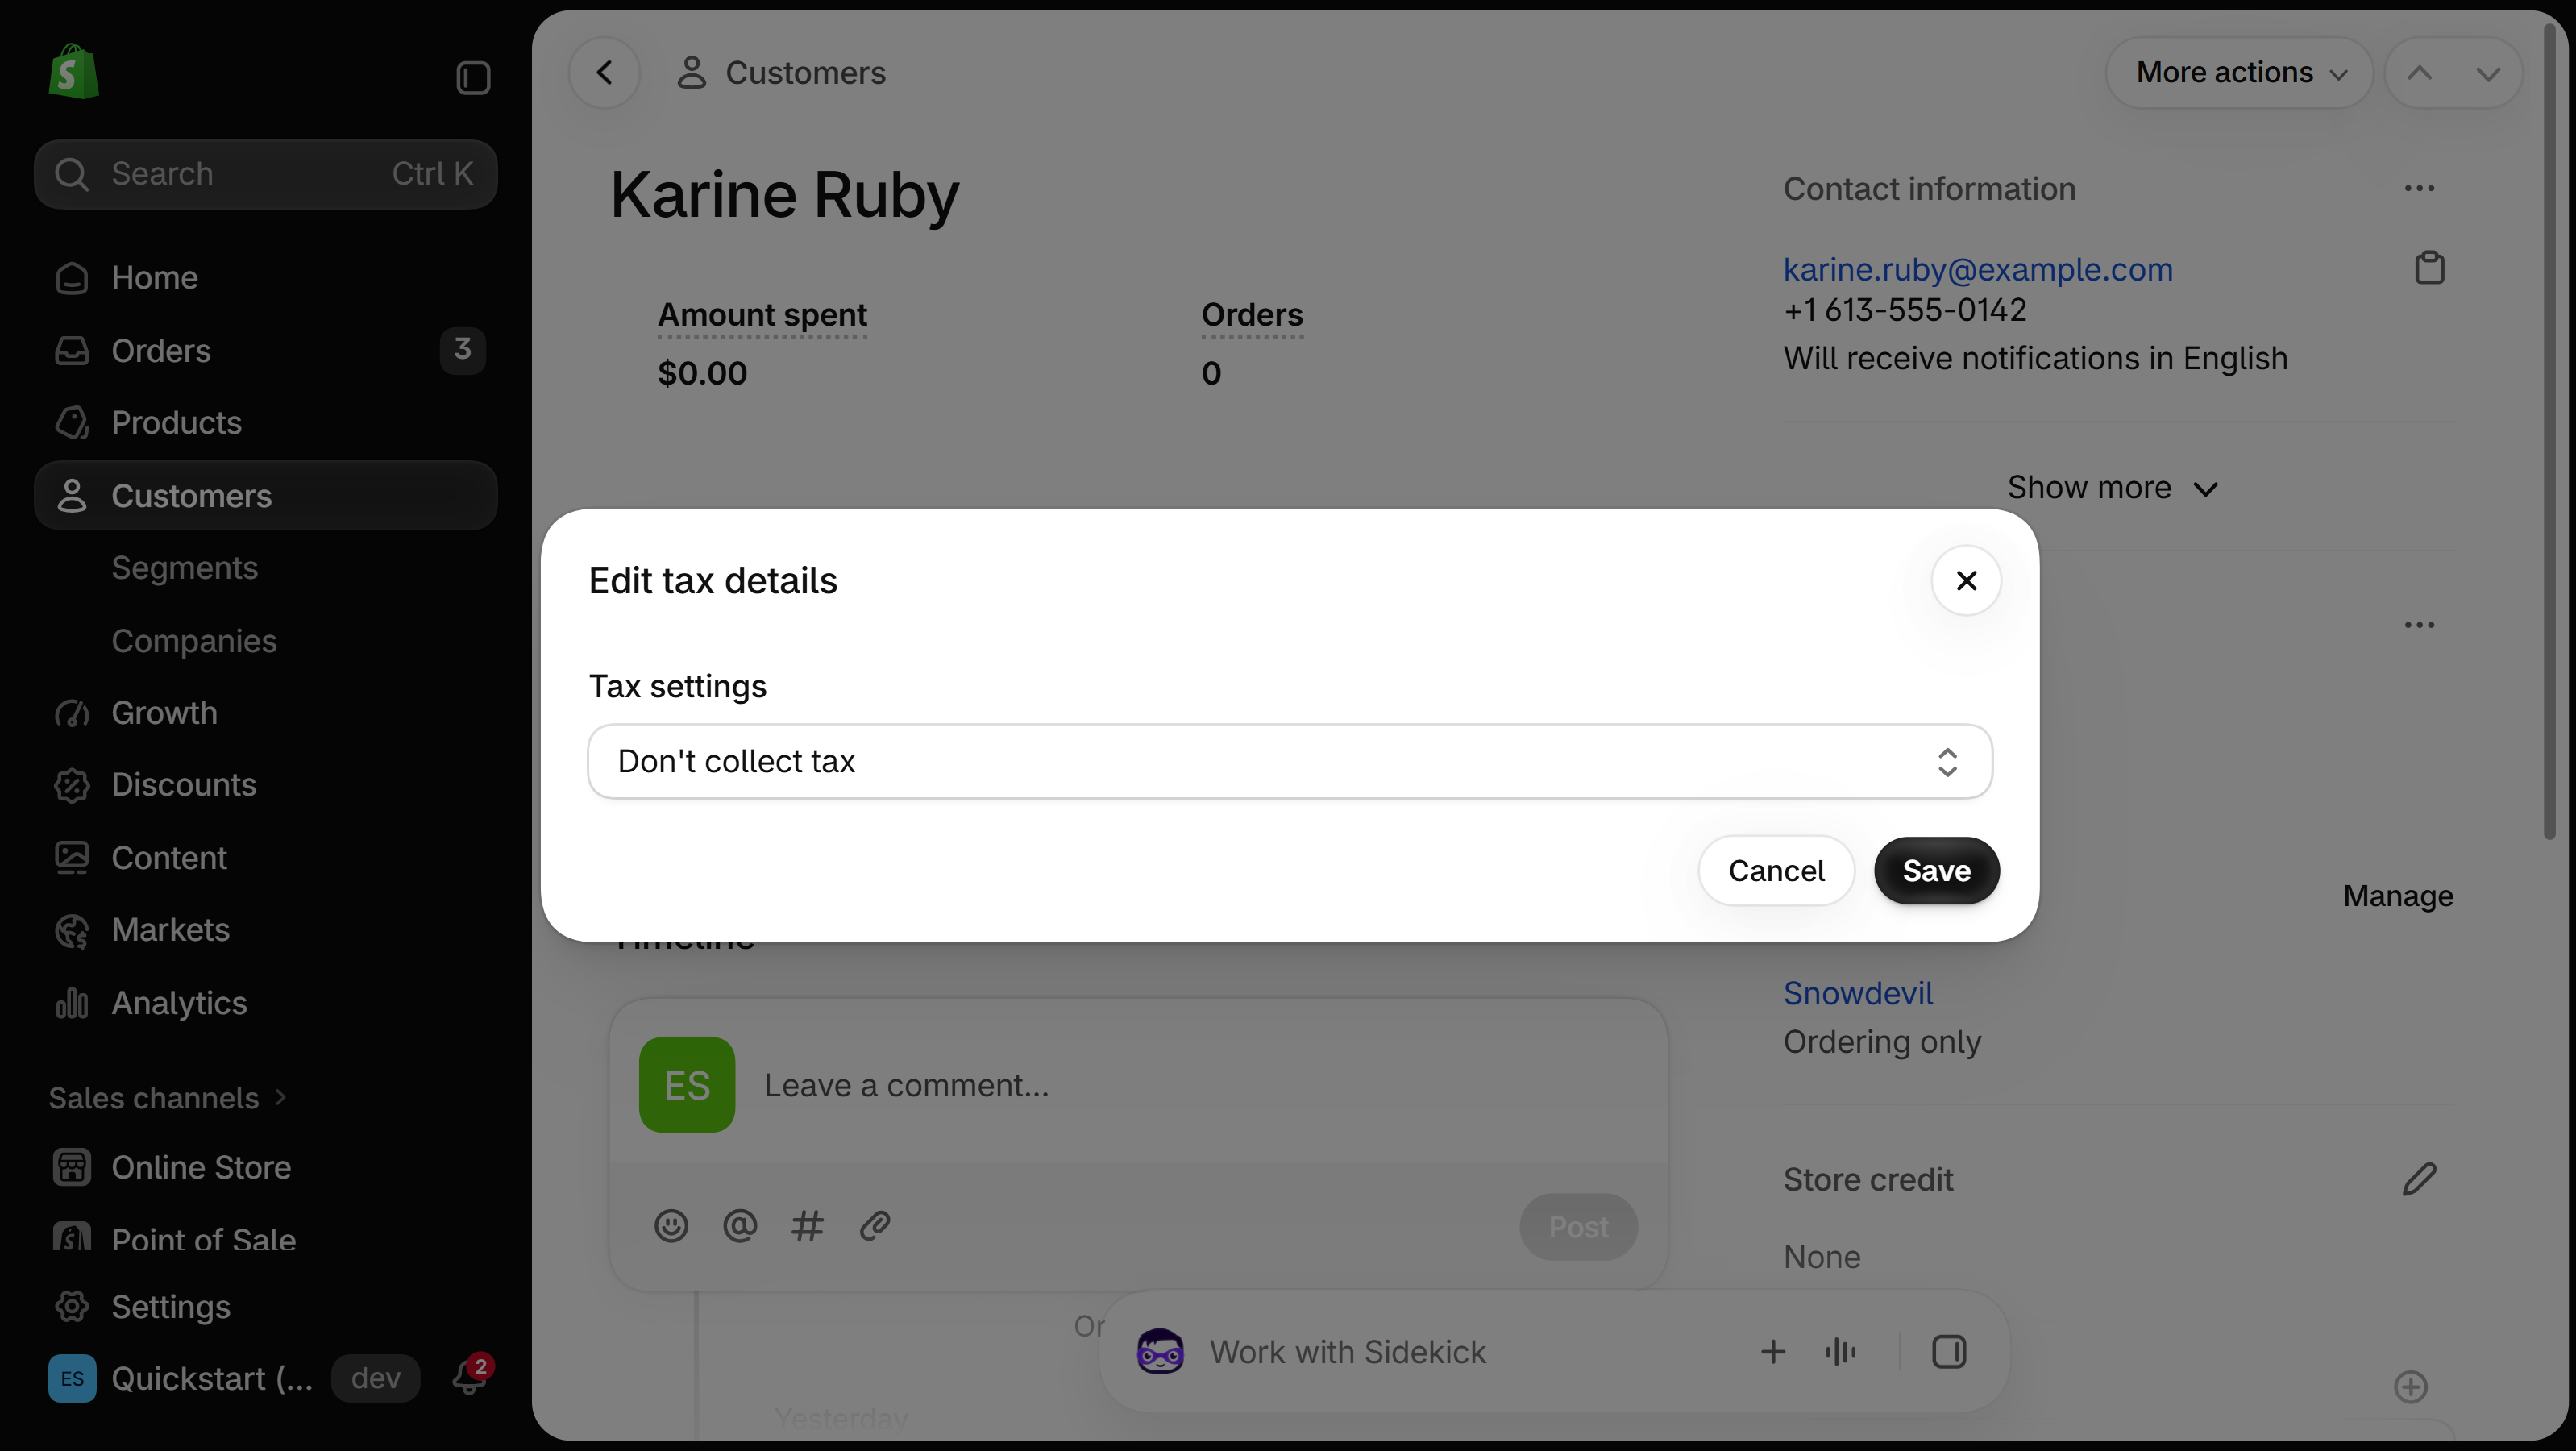Open Home in the sidebar
2576x1451 pixels.
tap(266, 277)
